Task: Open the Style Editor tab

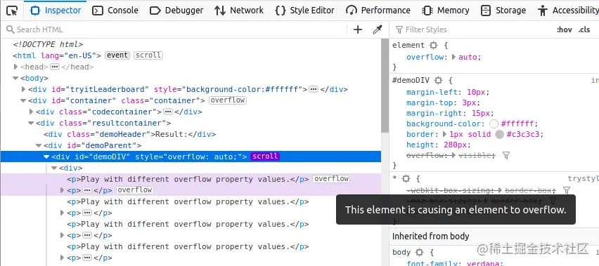Action: (304, 11)
